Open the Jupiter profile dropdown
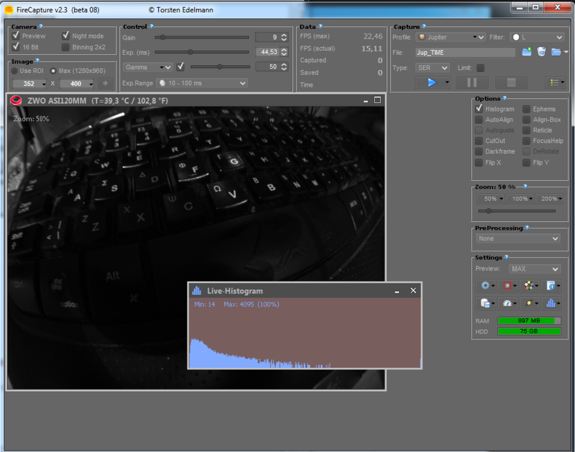Image resolution: width=575 pixels, height=452 pixels. [450, 37]
